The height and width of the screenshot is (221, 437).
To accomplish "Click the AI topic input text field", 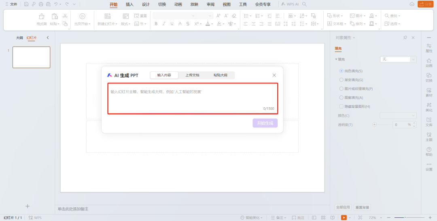I will coord(193,98).
